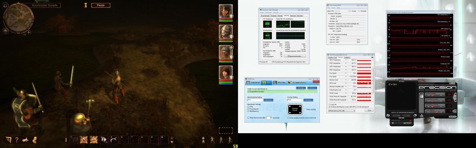Adjust the Fan Speed slider in EVGA Precision

[x=436, y=112]
